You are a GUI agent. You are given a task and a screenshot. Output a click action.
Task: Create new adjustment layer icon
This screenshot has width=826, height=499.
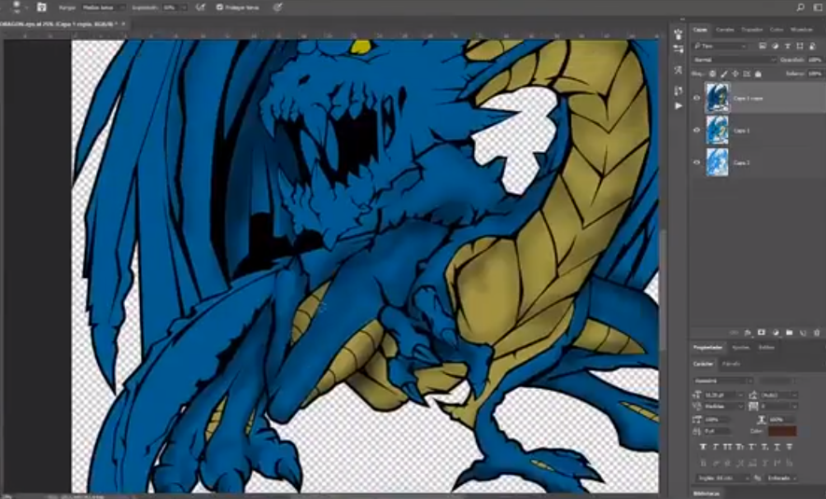coord(776,333)
